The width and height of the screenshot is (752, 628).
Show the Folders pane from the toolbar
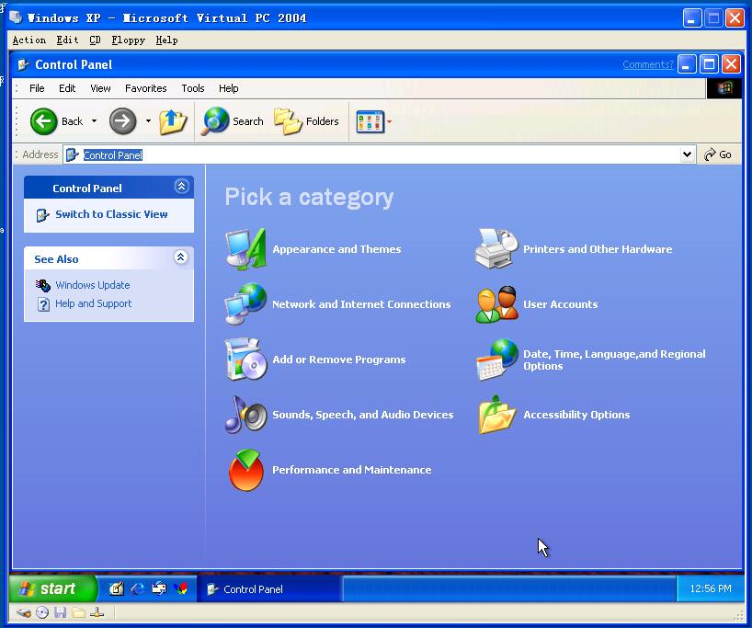pyautogui.click(x=306, y=121)
